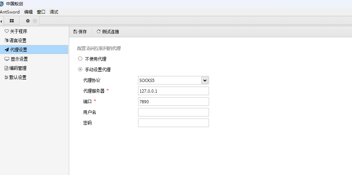
Task: Select the 手动设置代理 radio button
Action: [x=80, y=70]
